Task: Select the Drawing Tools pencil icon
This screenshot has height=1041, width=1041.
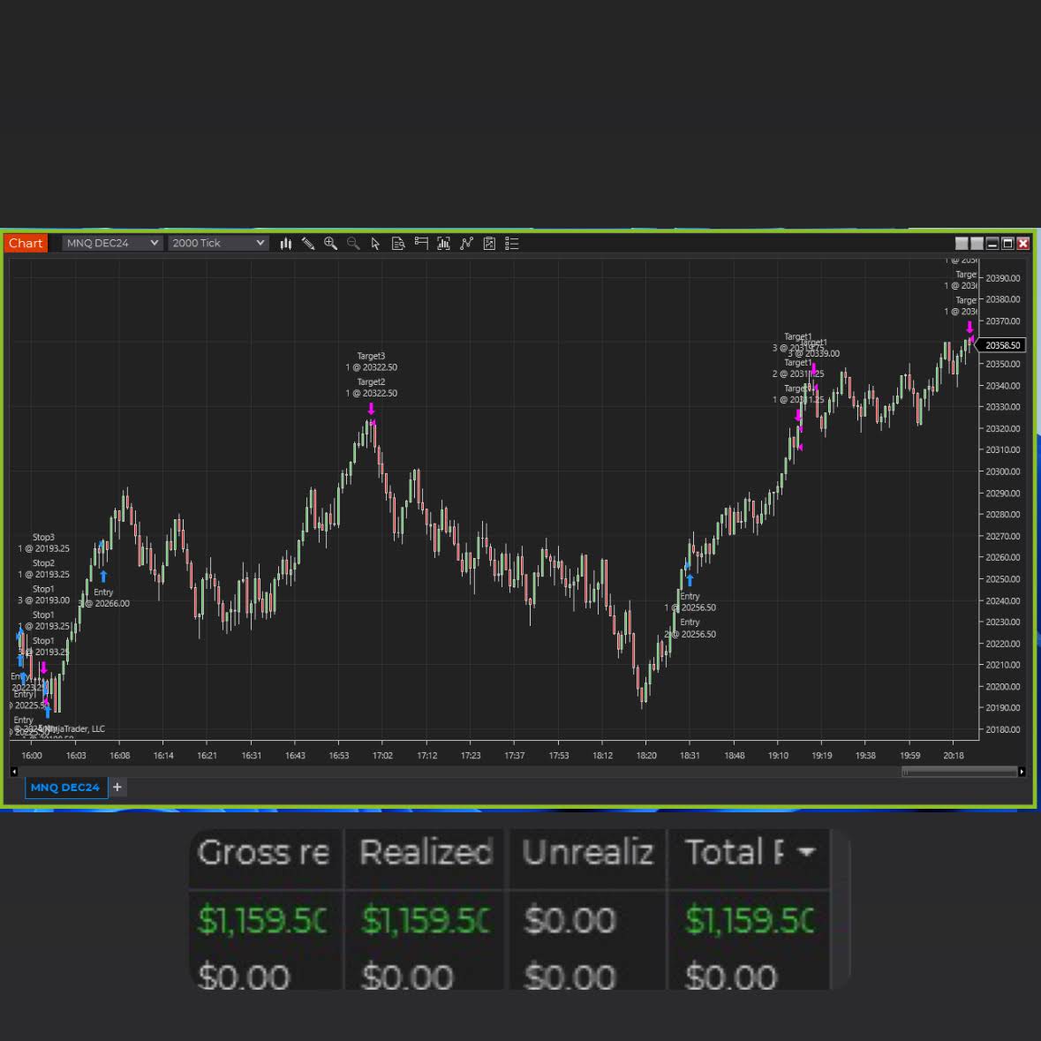Action: tap(308, 244)
